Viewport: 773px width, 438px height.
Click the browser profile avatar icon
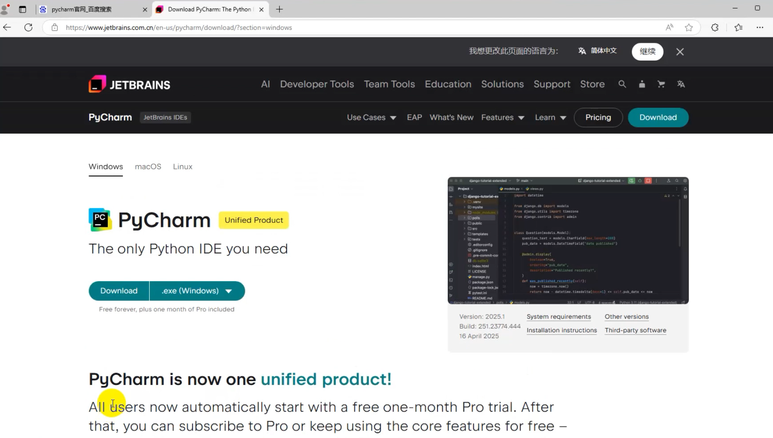[5, 9]
